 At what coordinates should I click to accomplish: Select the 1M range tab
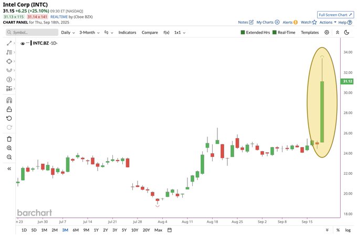44,230
